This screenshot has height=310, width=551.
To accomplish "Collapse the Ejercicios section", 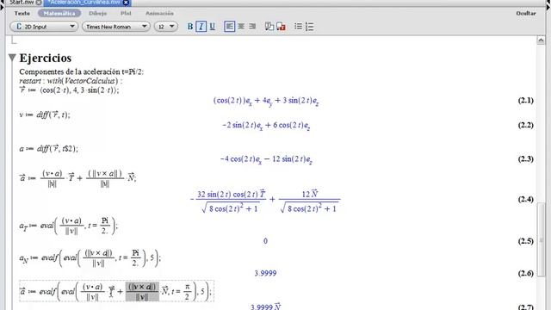I will [x=12, y=58].
